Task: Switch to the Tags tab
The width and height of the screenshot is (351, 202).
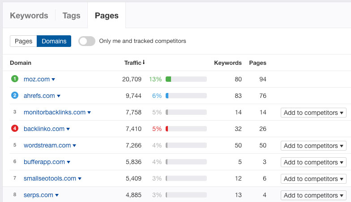Action: 72,16
